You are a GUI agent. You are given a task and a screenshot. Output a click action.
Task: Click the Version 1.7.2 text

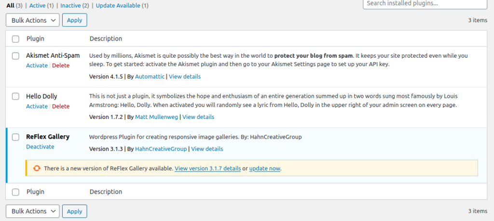tap(106, 117)
